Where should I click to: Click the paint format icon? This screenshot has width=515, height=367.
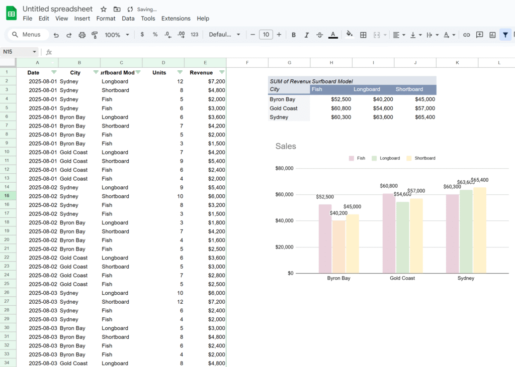96,35
